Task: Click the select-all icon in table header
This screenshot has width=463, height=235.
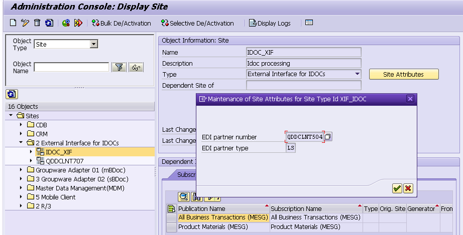Action: click(x=171, y=209)
